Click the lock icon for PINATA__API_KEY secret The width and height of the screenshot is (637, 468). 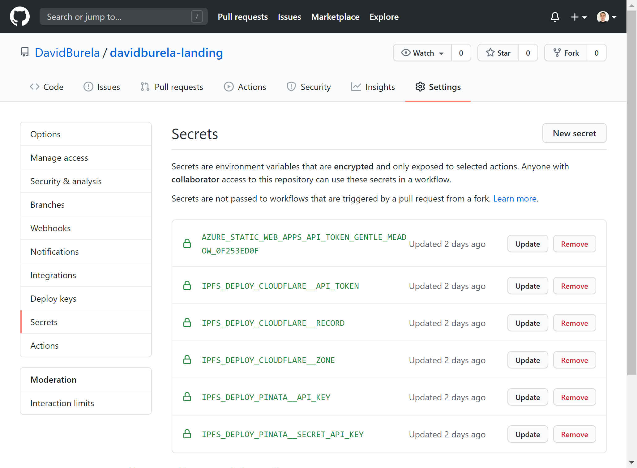pyautogui.click(x=187, y=397)
